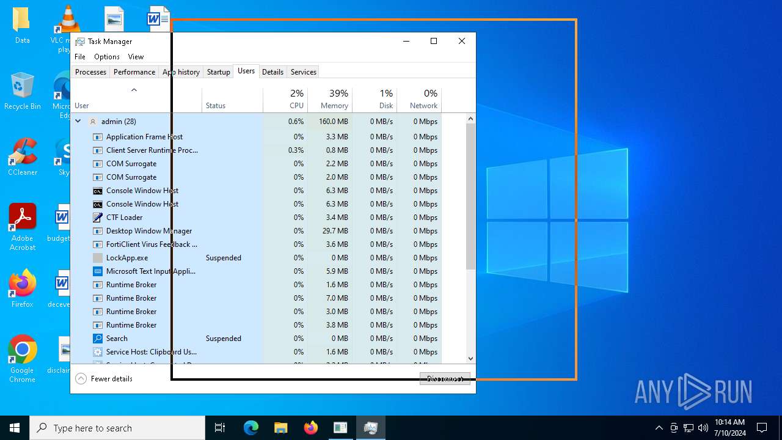Click the Task Manager taskbar button
The image size is (782, 440).
[x=370, y=428]
